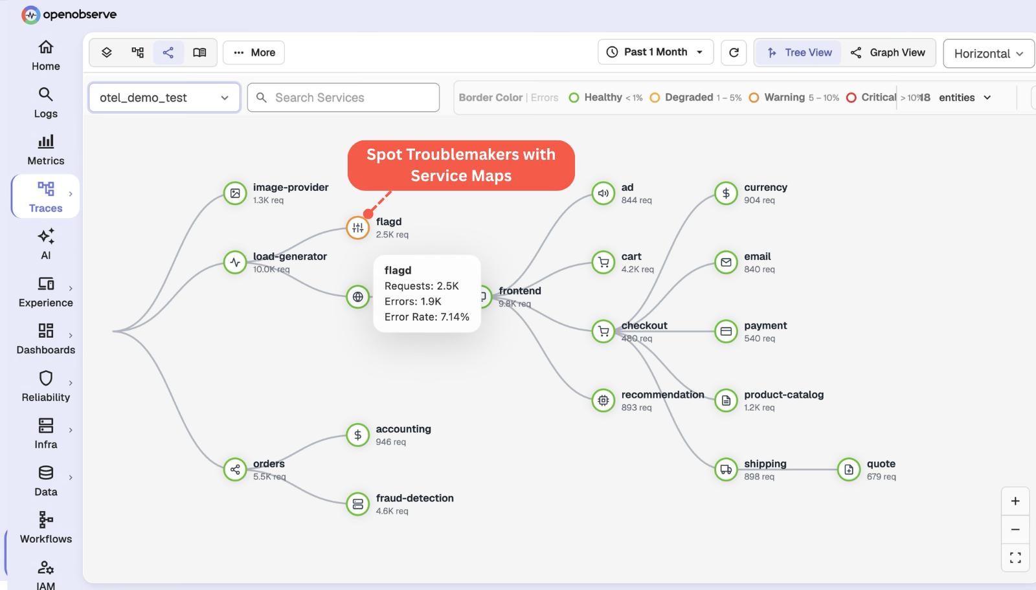The image size is (1036, 590).
Task: Select the payment service node
Action: click(726, 332)
